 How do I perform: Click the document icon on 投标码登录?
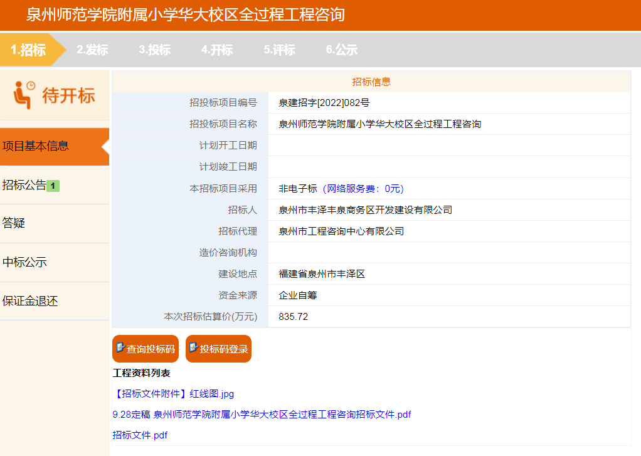coord(194,347)
